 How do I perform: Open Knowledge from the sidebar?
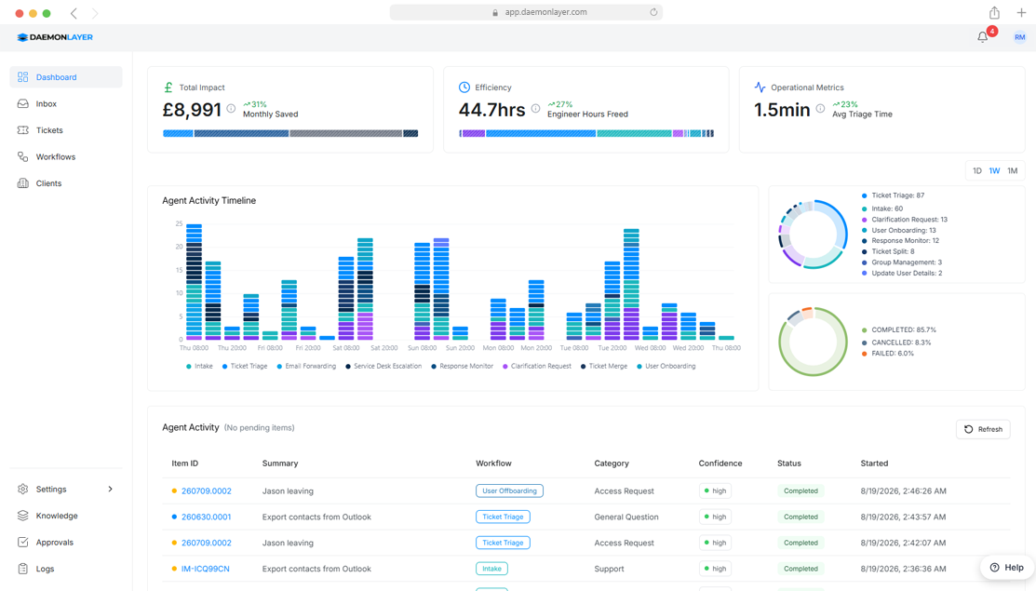tap(66, 515)
